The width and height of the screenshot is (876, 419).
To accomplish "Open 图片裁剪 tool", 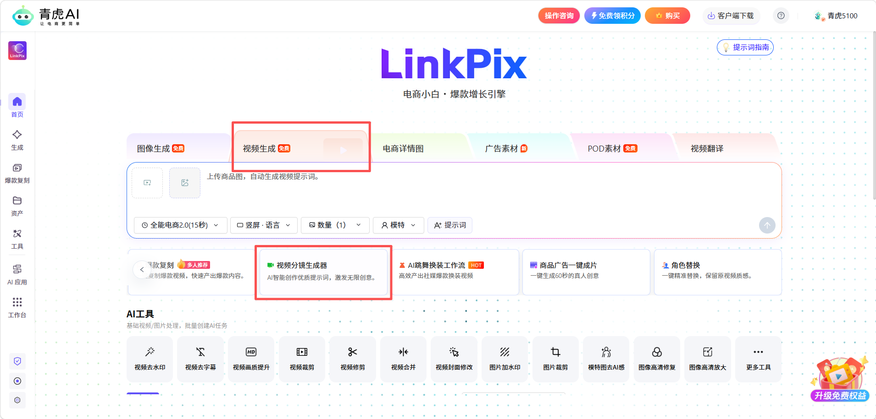I will 555,359.
